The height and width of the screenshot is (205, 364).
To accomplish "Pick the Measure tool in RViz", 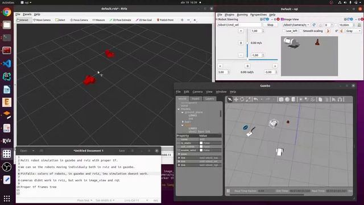I will point(98,20).
